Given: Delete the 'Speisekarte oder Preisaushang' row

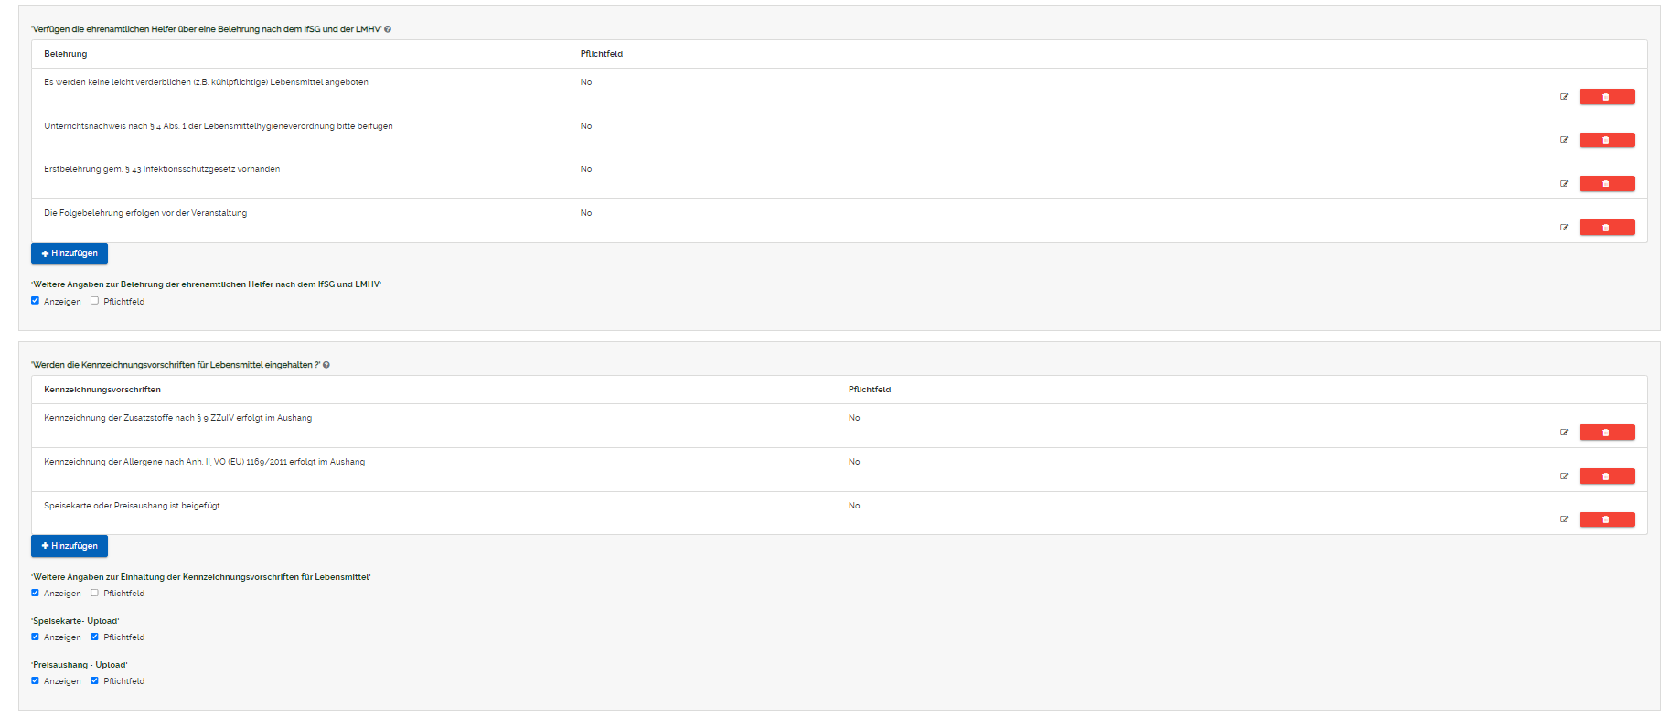Looking at the screenshot, I should pos(1607,519).
